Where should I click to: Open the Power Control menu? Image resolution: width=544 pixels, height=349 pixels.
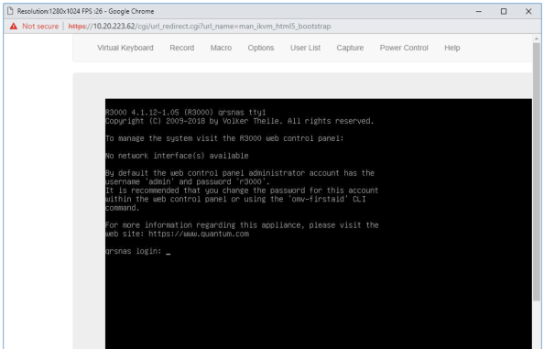[x=404, y=48]
